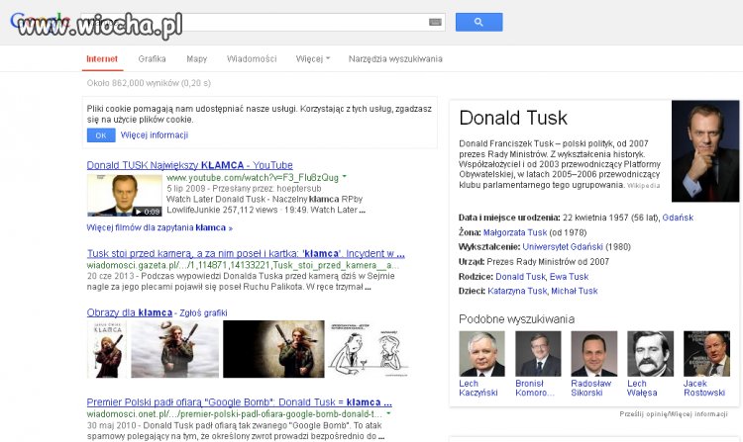Click into the Google search input field

(x=263, y=22)
